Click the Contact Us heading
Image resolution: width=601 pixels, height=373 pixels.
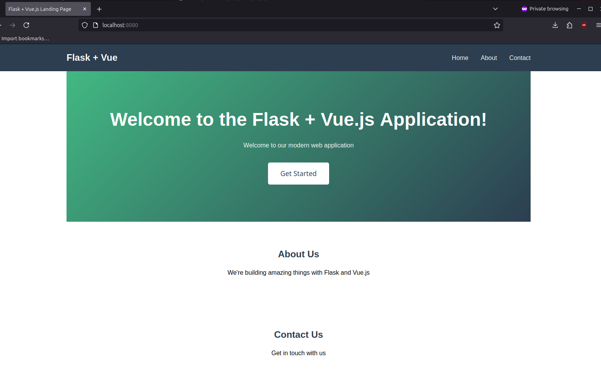(x=299, y=335)
